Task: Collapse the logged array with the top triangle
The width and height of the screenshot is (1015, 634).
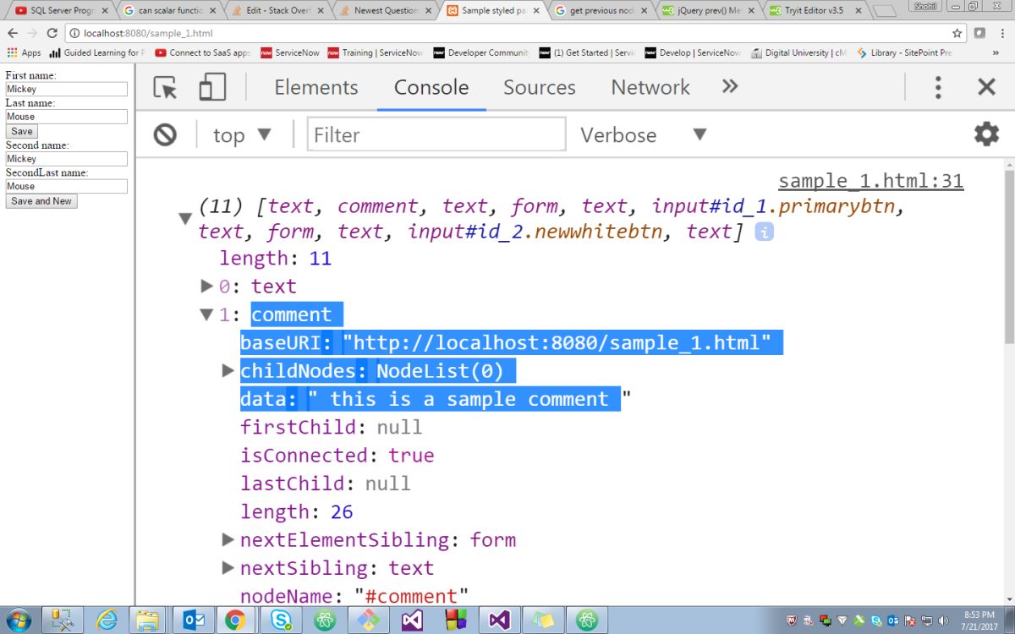Action: click(185, 219)
